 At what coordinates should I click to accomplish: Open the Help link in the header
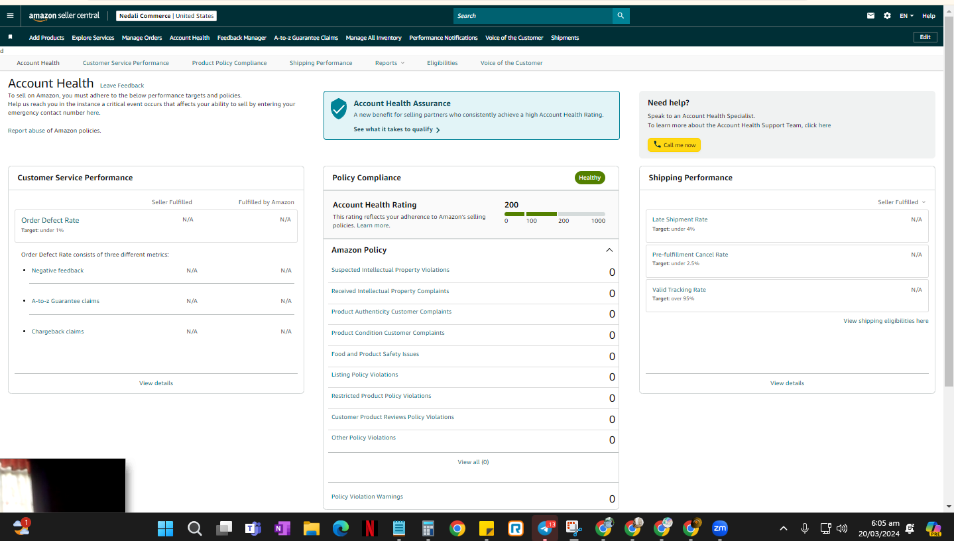[x=929, y=16]
